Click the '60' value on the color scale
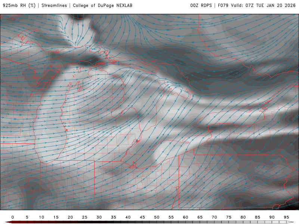Image resolution: width=299 pixels, height=224 pixels. [x=185, y=217]
